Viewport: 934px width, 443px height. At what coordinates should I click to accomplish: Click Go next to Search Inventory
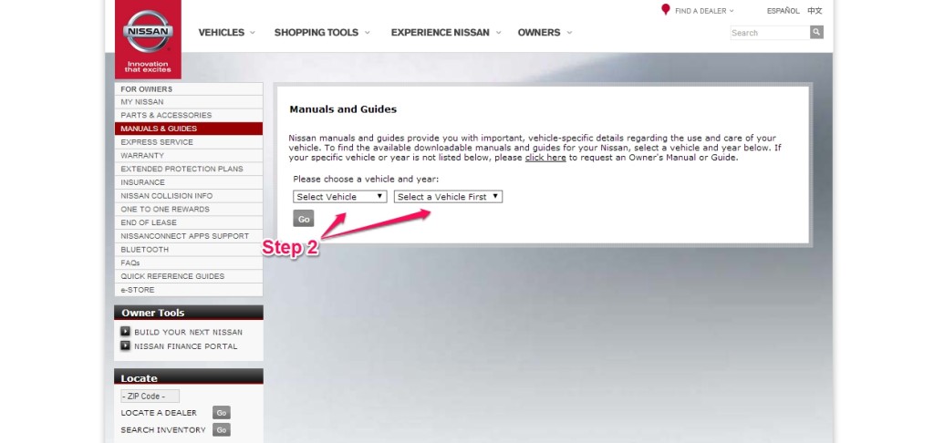point(221,430)
